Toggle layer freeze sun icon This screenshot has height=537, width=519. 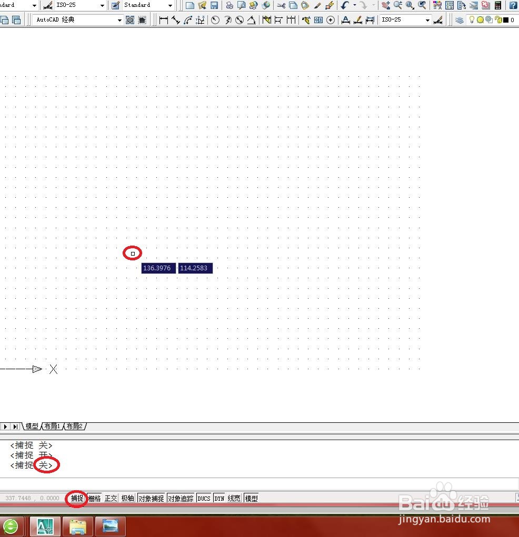coord(480,20)
